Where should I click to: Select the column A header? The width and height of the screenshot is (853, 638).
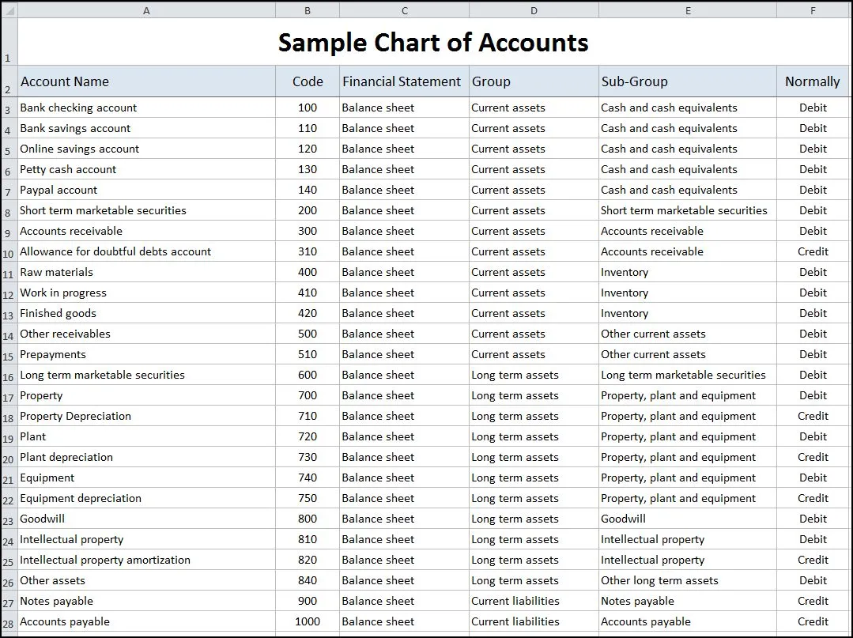click(x=146, y=10)
